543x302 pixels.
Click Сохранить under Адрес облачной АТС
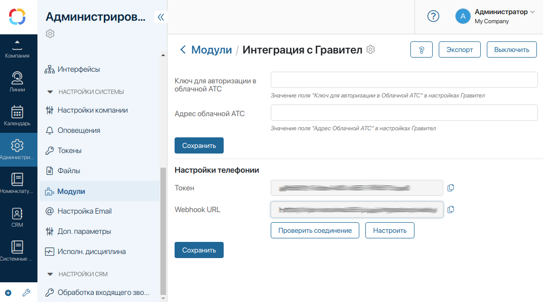199,145
